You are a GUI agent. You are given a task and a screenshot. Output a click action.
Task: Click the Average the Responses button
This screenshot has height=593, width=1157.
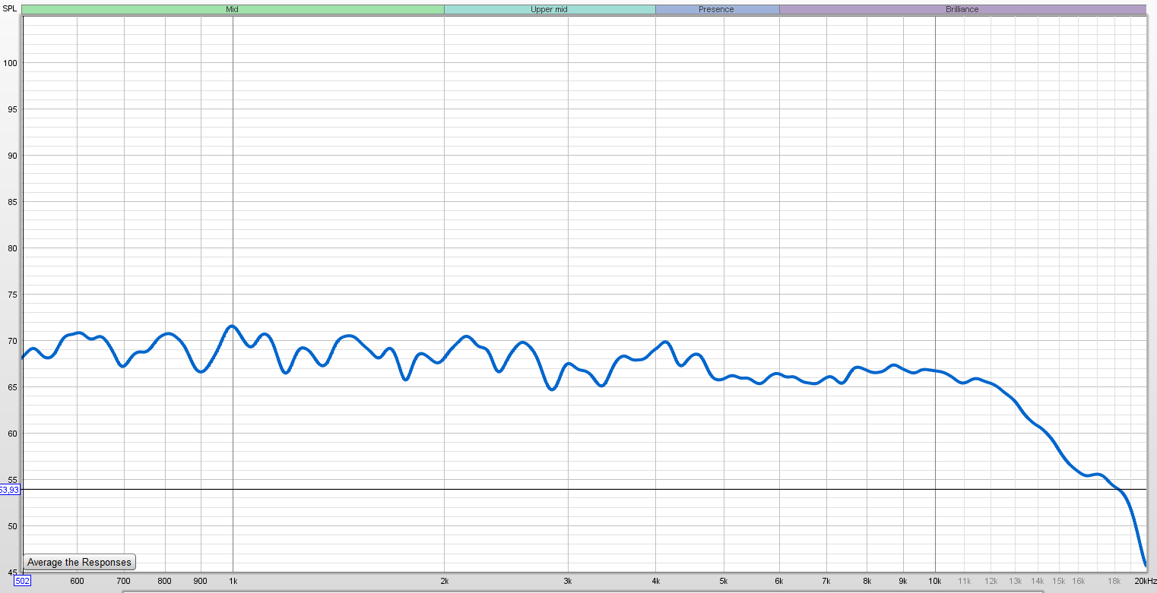[x=79, y=563]
